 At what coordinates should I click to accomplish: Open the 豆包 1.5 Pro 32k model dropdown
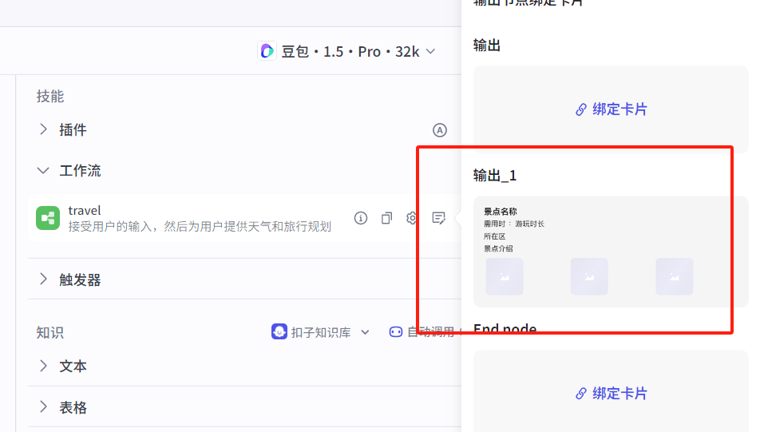(347, 51)
